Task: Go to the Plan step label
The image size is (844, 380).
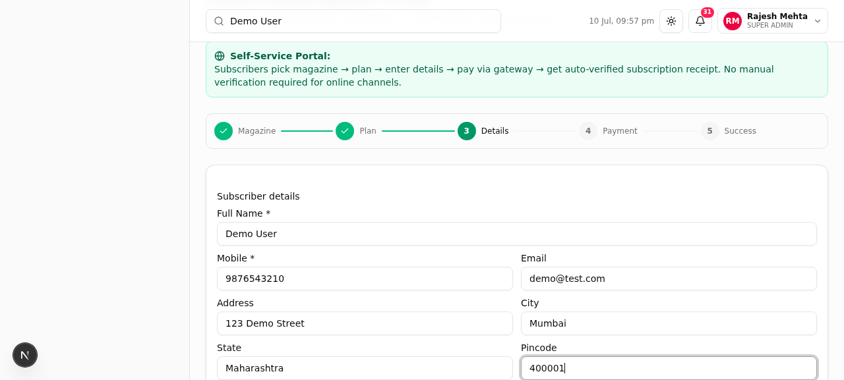Action: (368, 131)
